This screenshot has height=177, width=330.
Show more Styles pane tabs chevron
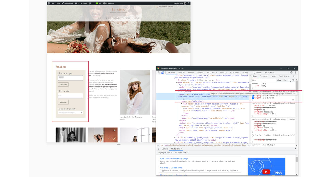click(293, 76)
